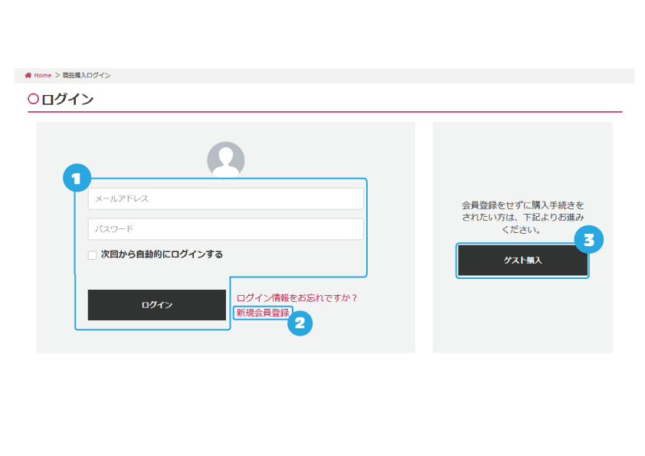Click the blue number 1 badge
The image size is (645, 456).
pyautogui.click(x=76, y=179)
